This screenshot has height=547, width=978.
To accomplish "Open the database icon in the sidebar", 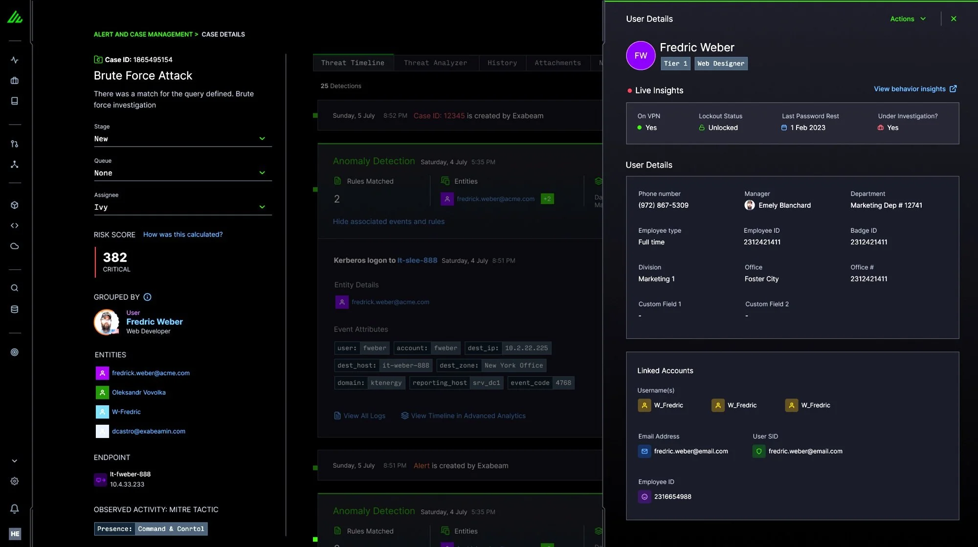I will (15, 309).
